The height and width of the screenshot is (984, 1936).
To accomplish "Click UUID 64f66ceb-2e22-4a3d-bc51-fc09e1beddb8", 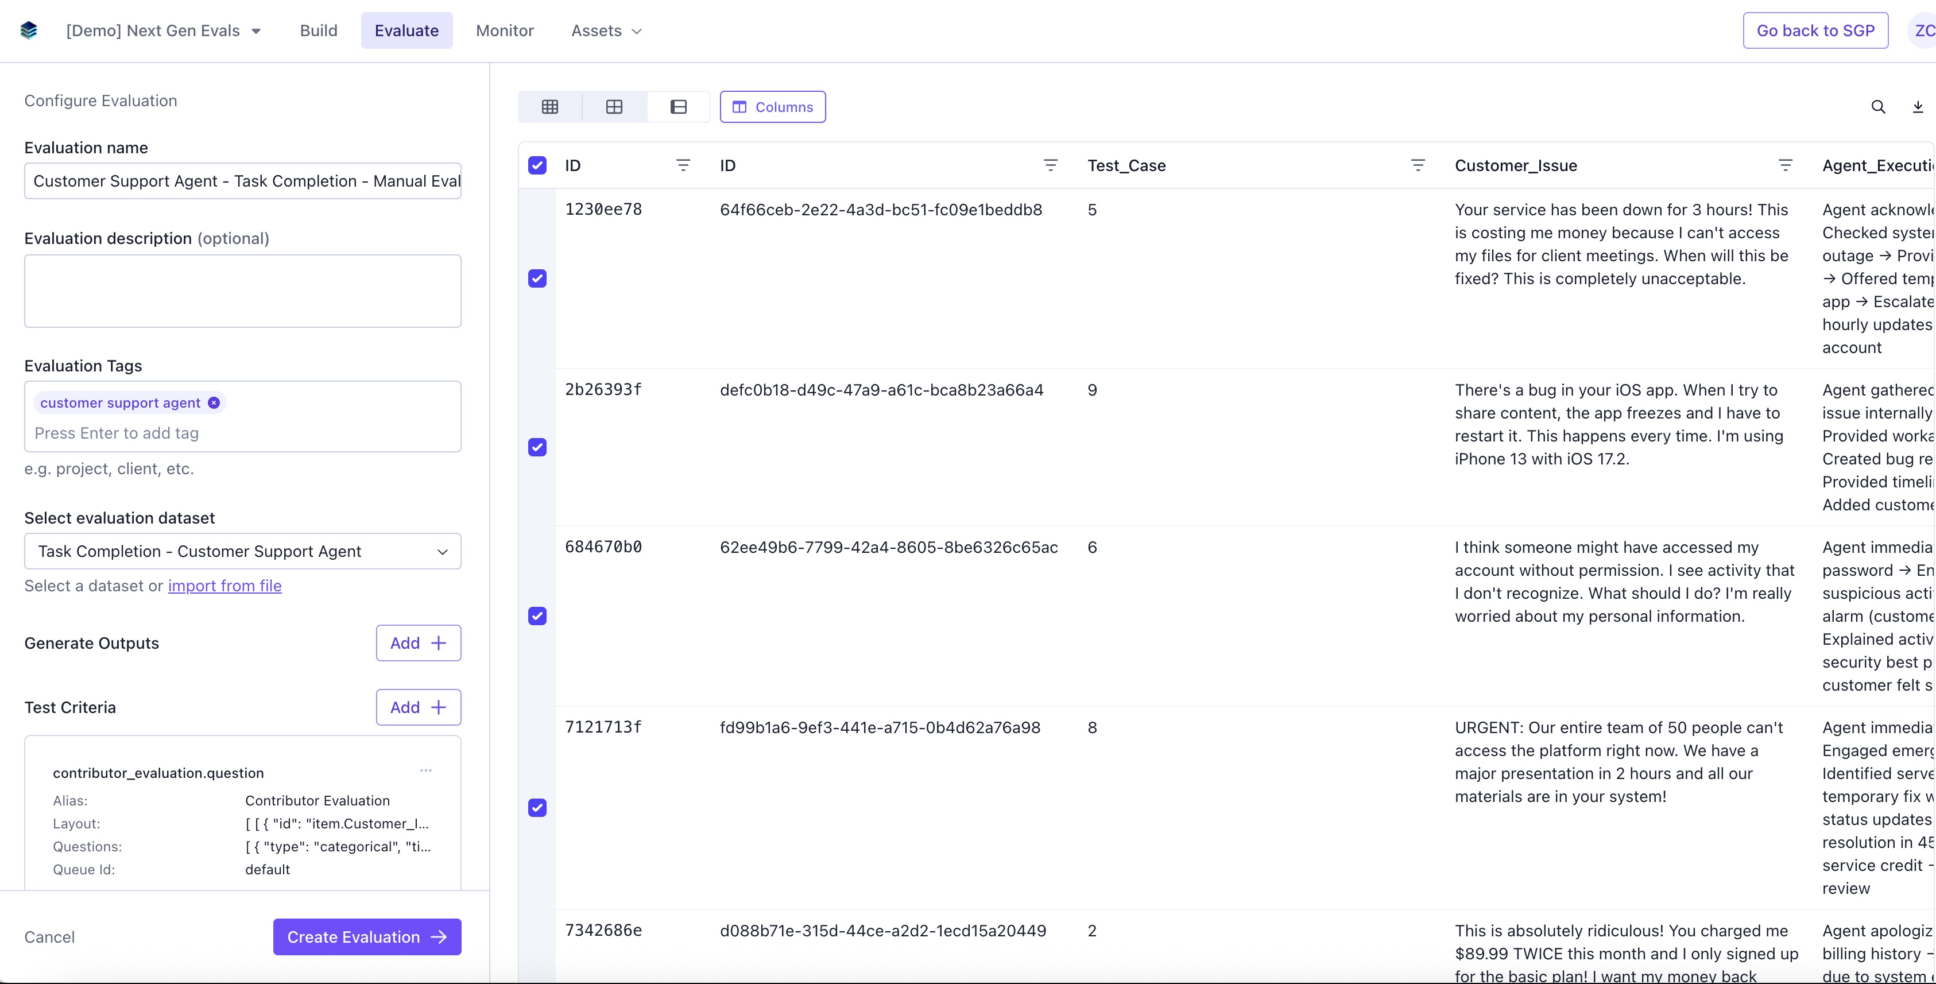I will pyautogui.click(x=881, y=210).
